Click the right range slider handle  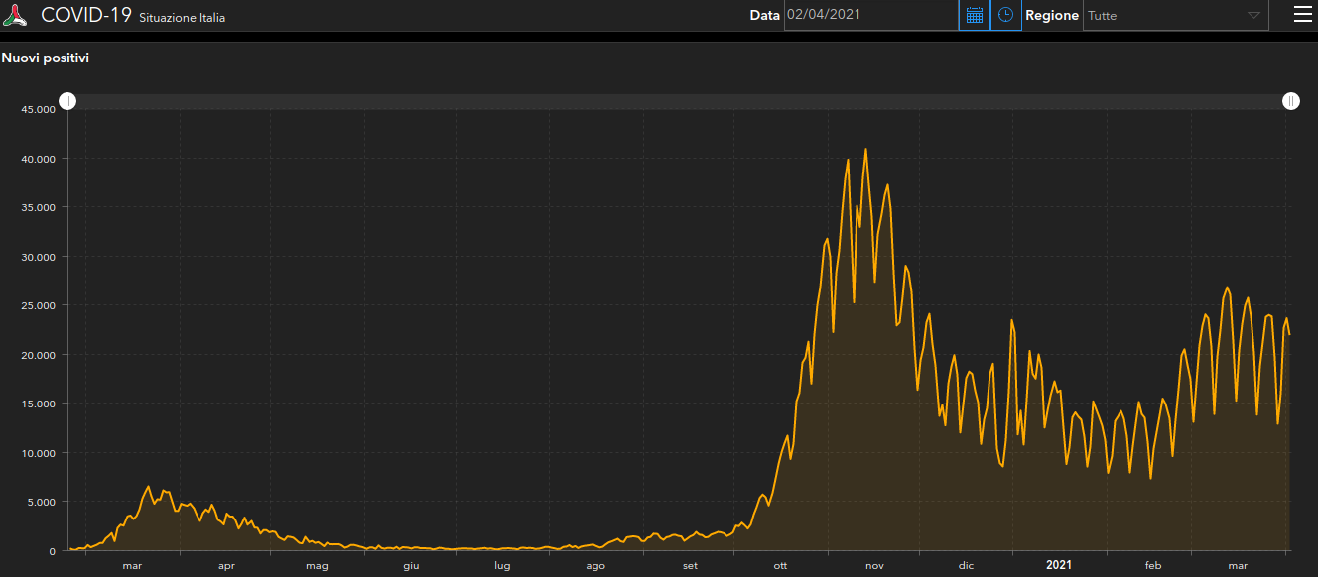click(1290, 101)
